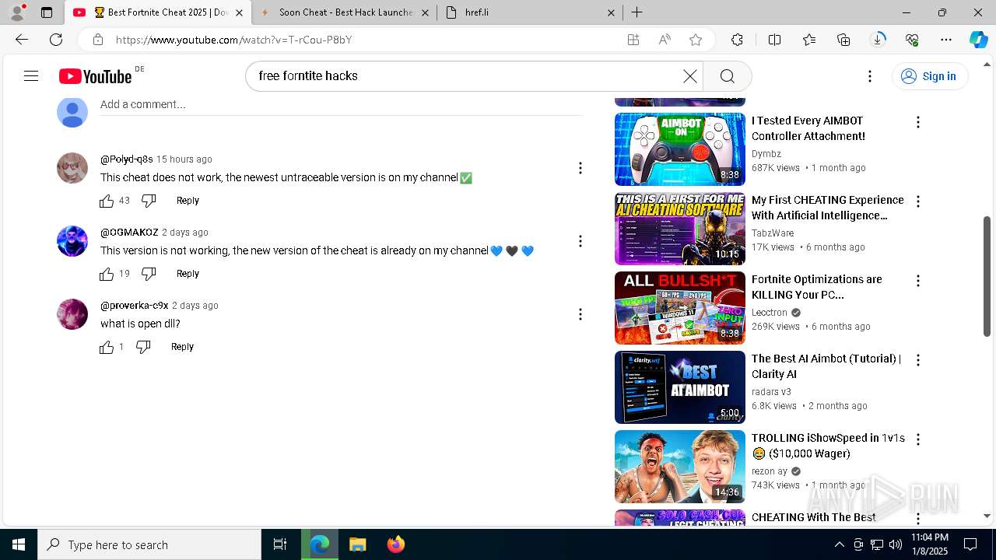Open the @OGMAKOZ channel link
The image size is (996, 560).
point(129,233)
